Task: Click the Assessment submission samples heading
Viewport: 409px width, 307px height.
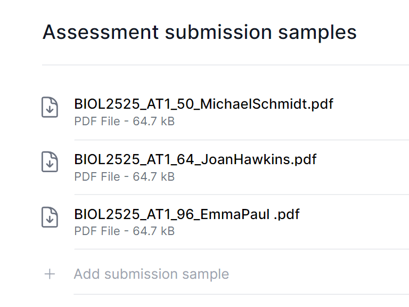Action: point(199,32)
